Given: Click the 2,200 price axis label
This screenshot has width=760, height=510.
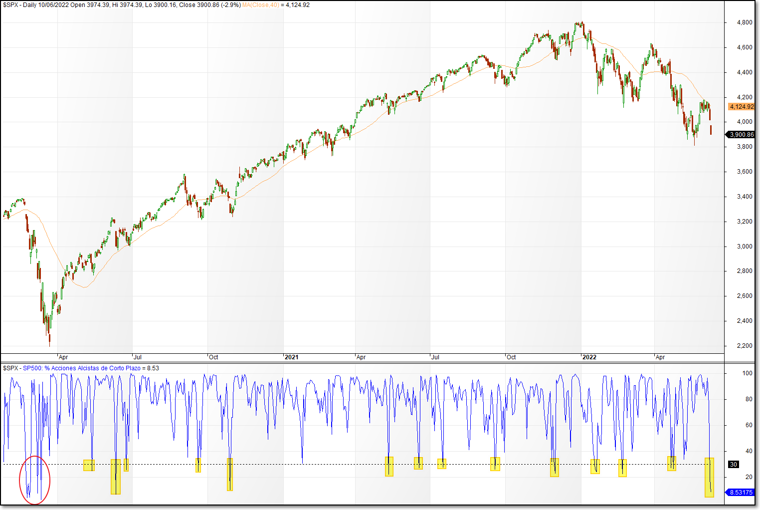Looking at the screenshot, I should (x=745, y=346).
